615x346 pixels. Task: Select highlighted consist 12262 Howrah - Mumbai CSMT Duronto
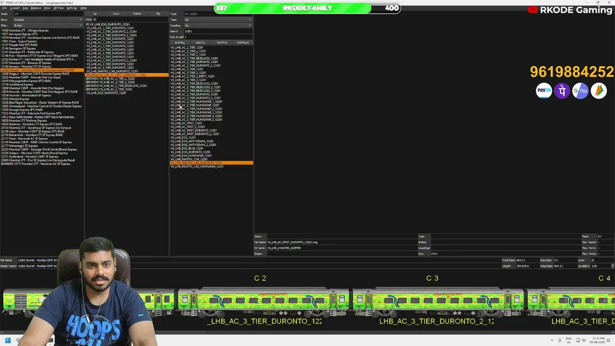pos(42,70)
